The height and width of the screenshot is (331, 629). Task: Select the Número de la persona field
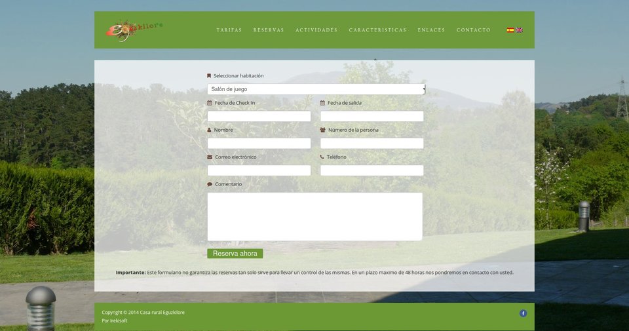coord(372,144)
